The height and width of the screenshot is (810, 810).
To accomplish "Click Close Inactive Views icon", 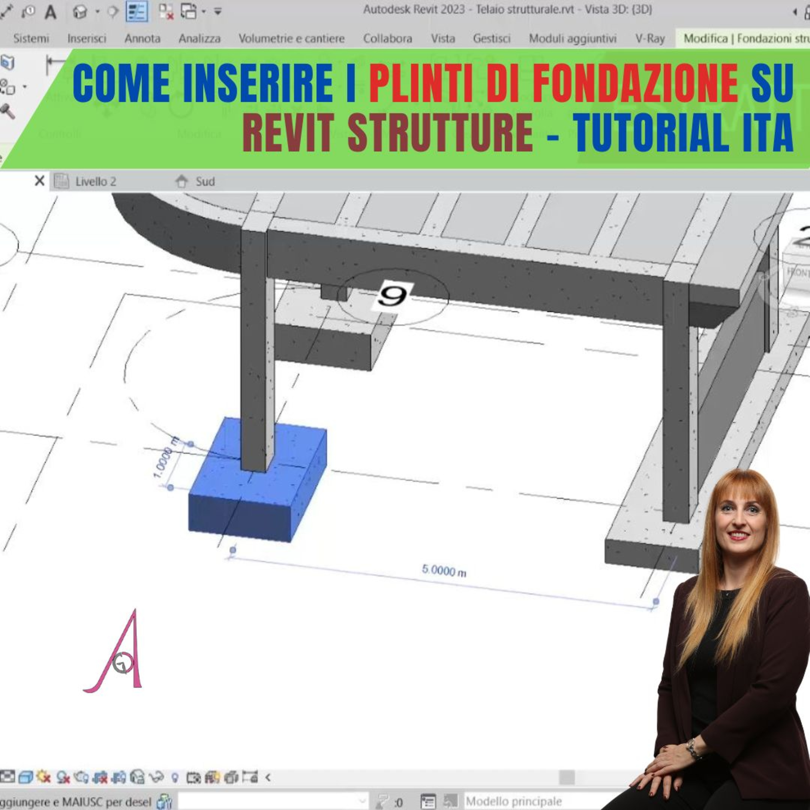I will [166, 12].
